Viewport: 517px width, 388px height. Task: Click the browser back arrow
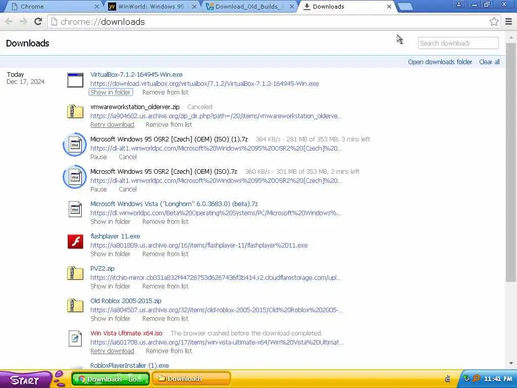click(9, 22)
